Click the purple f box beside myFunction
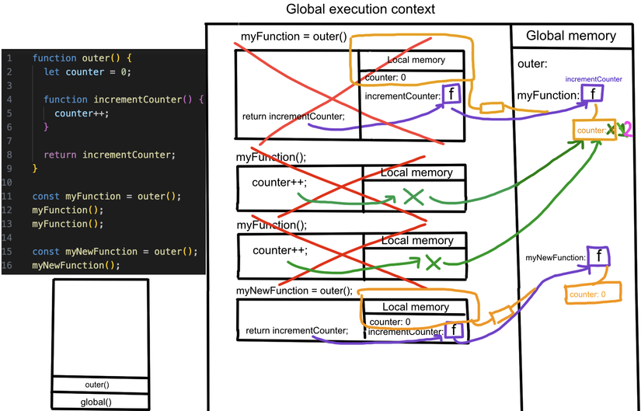The image size is (641, 411). [x=592, y=93]
